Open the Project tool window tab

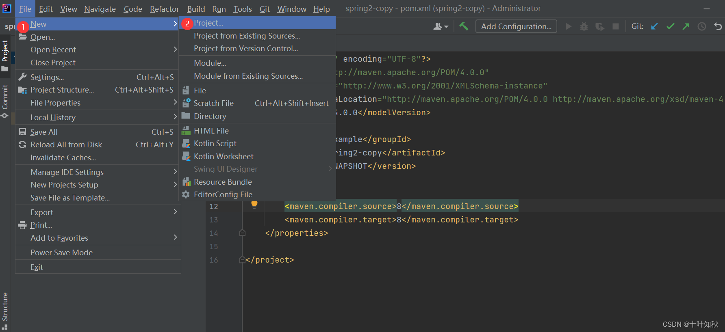(x=5, y=56)
